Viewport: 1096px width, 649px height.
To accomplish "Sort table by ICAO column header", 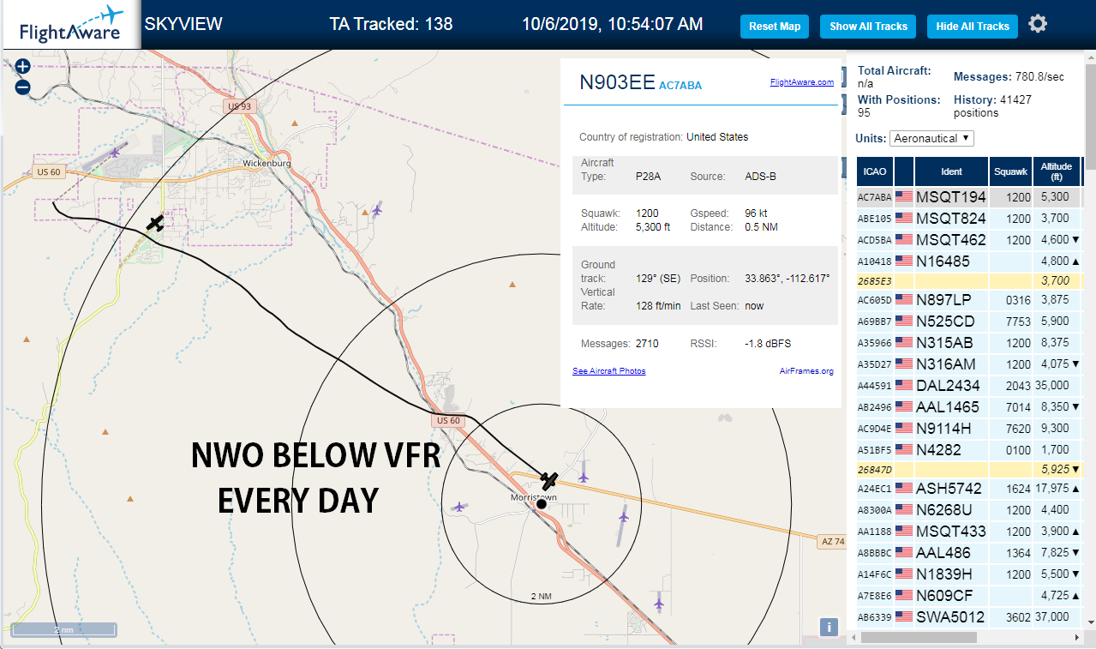I will (875, 171).
